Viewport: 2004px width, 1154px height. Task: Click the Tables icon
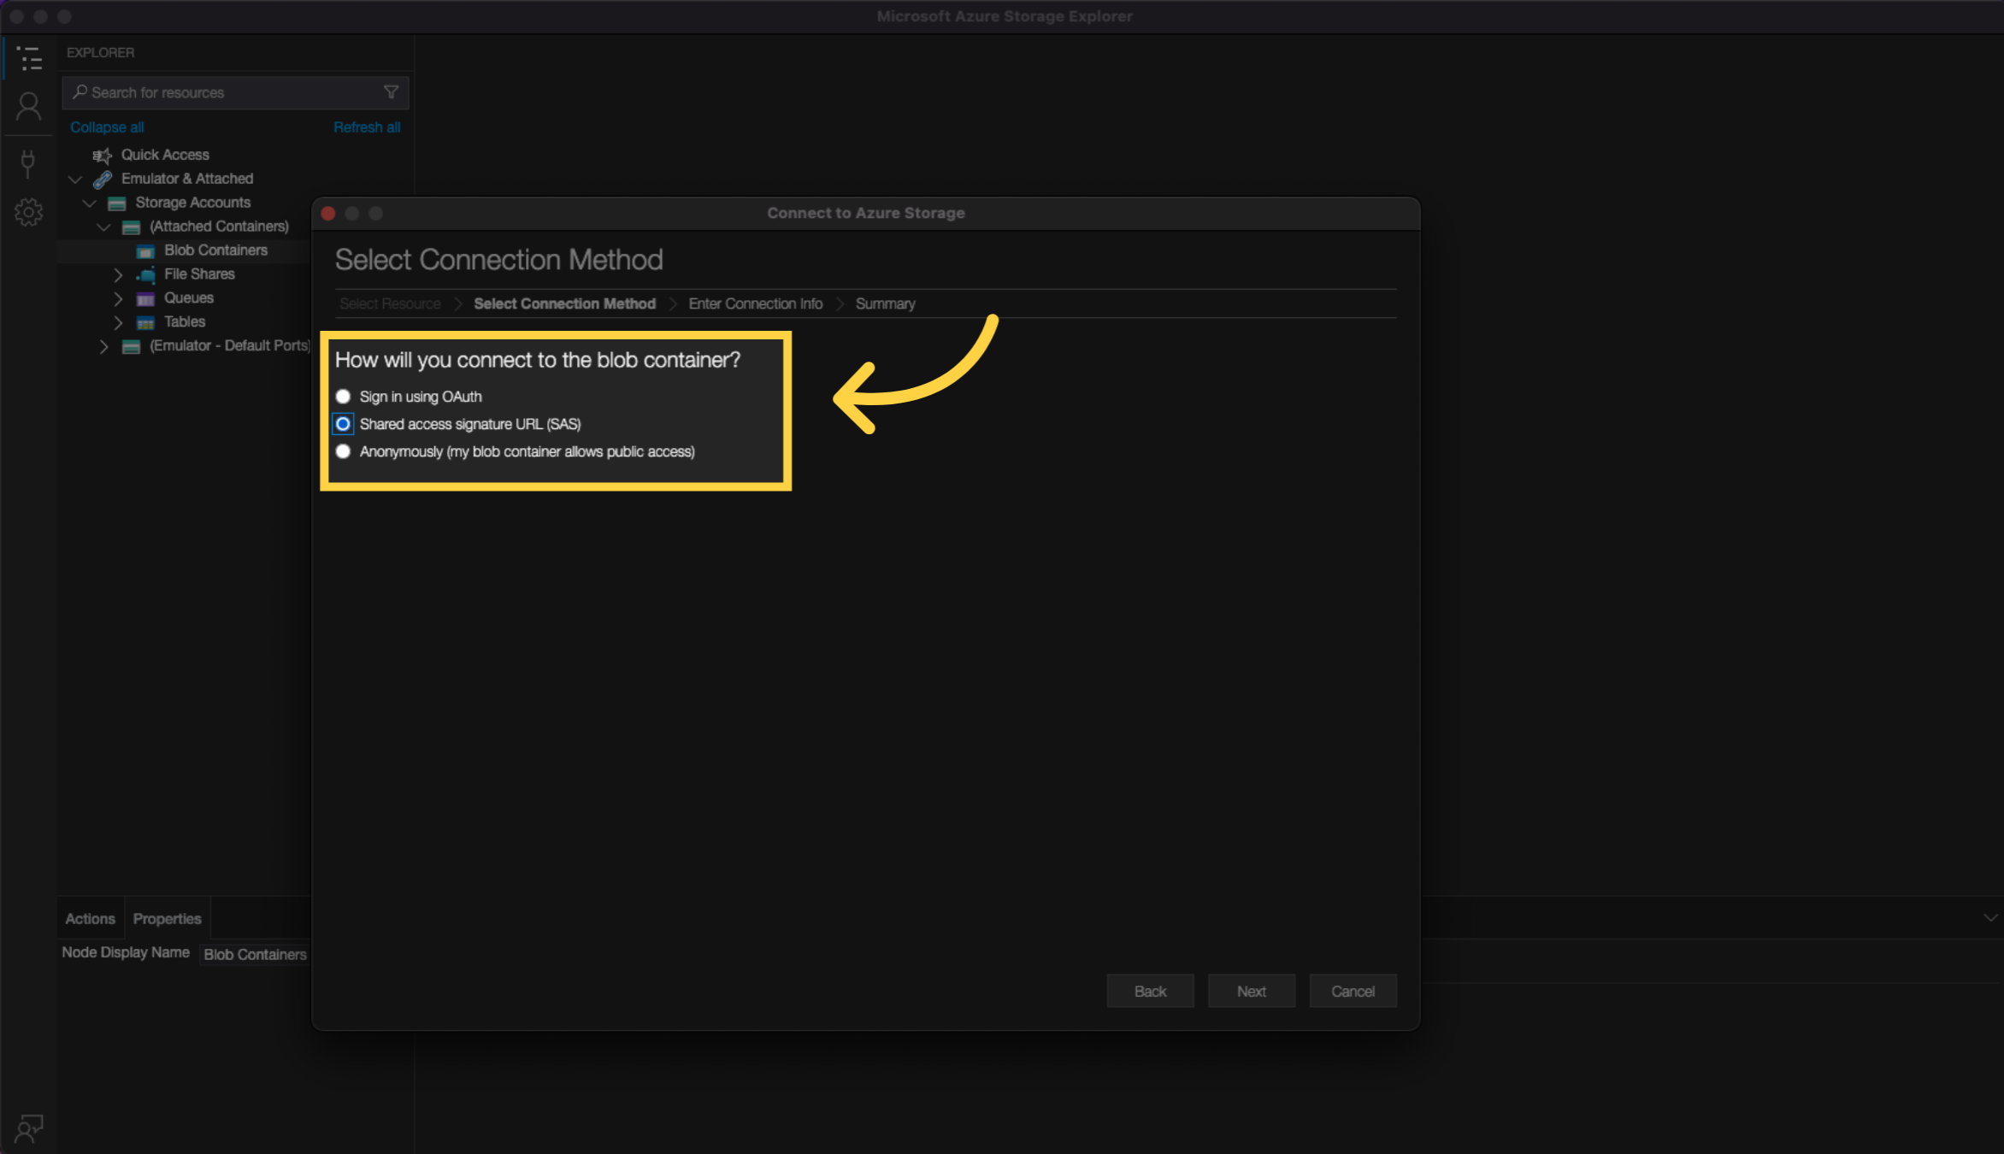point(145,322)
